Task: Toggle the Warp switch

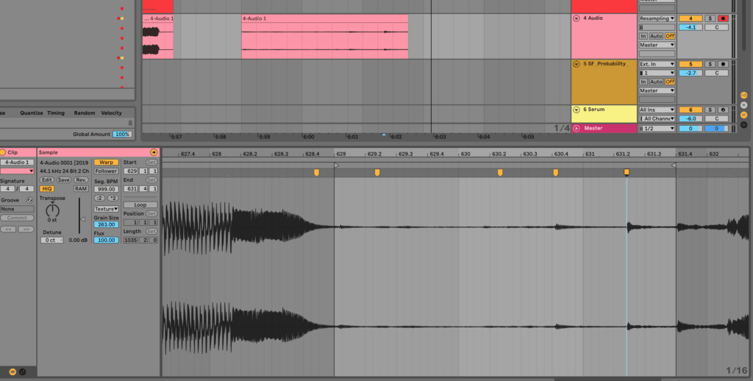Action: pos(106,163)
